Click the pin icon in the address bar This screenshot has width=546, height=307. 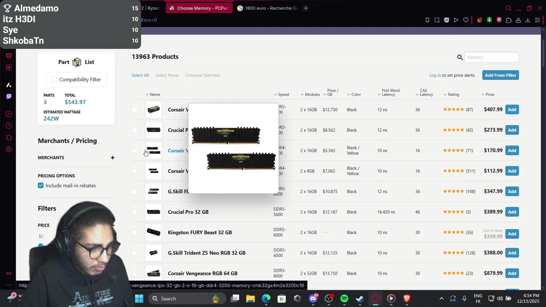427,20
